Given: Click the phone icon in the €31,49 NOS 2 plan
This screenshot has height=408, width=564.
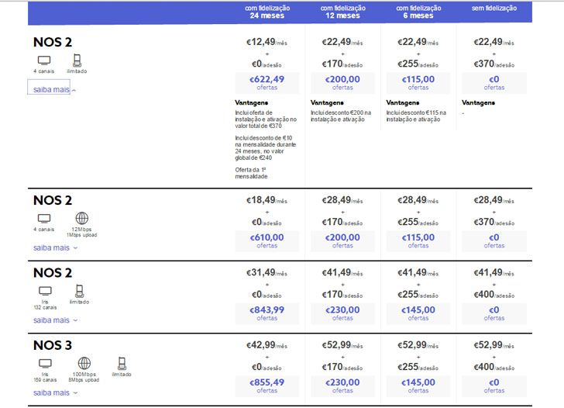Looking at the screenshot, I should (x=80, y=291).
